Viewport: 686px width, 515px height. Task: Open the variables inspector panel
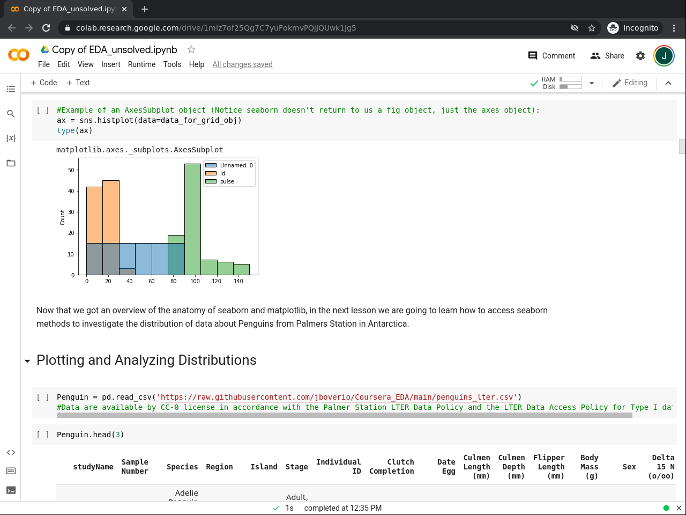coord(11,138)
